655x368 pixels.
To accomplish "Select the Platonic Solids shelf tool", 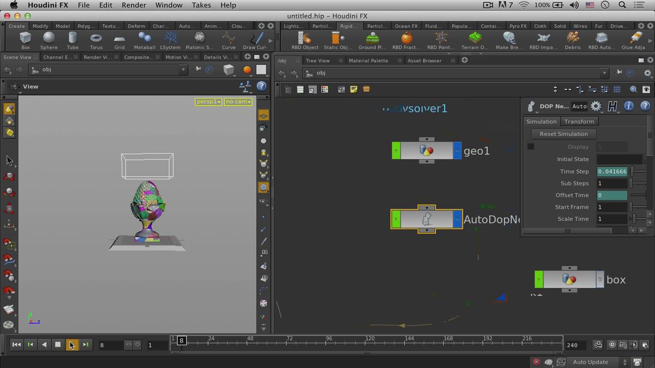I will pos(200,40).
